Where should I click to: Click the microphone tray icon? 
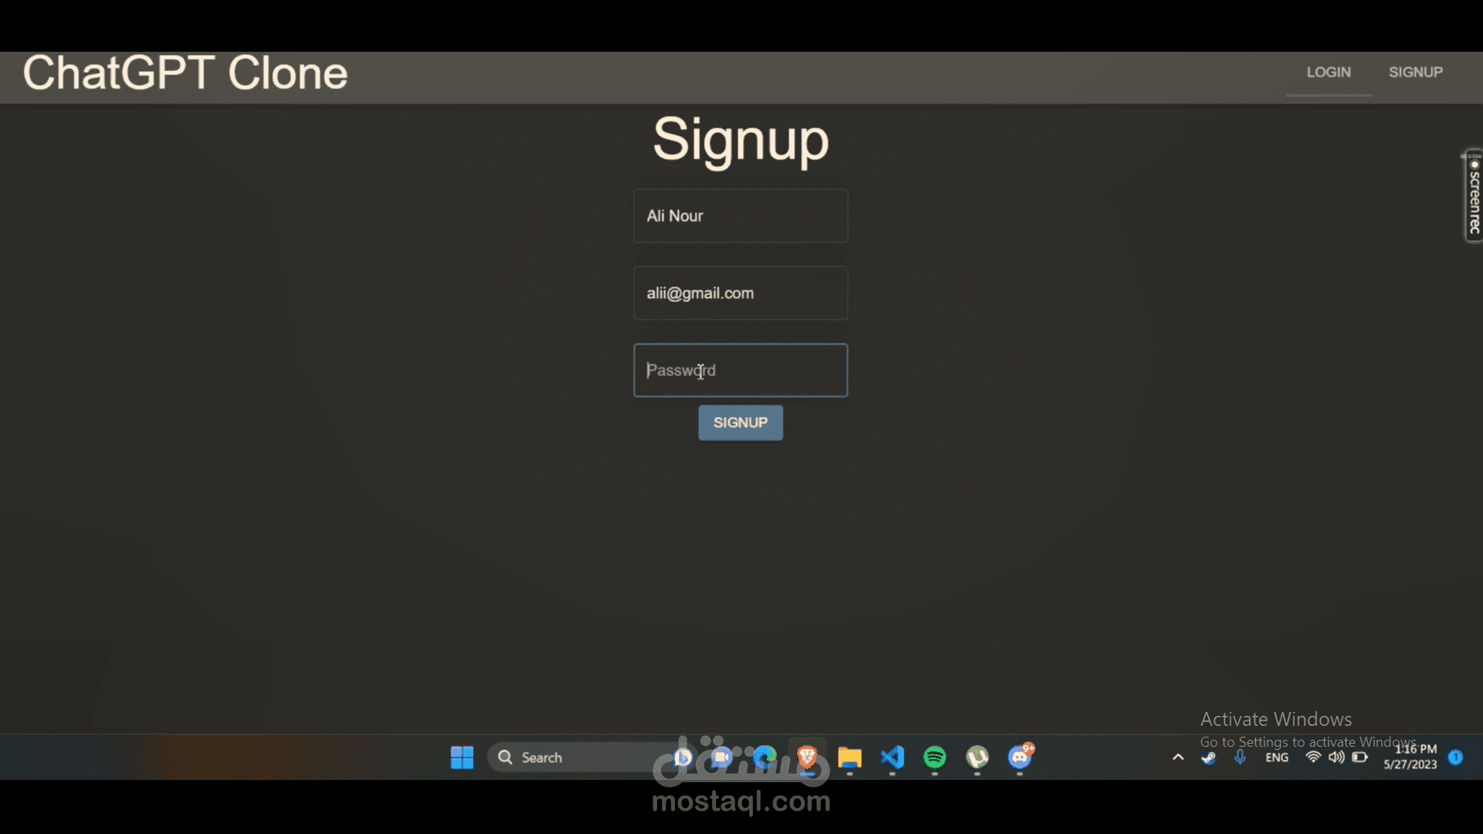pos(1240,758)
